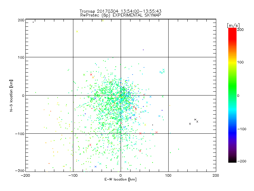This screenshot has width=254, height=191.
Task: Click the E-W axis tick label '0'
Action: [x=121, y=175]
